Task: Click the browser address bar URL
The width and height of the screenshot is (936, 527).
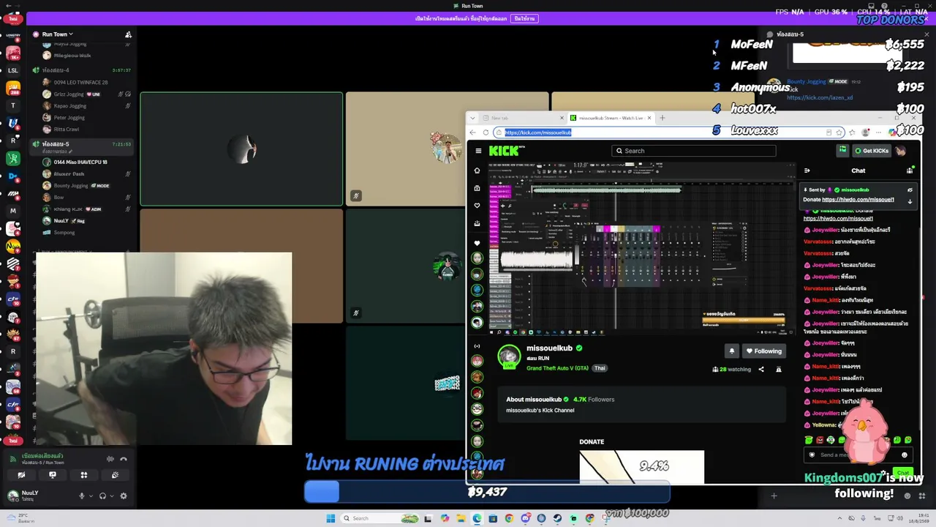Action: (538, 132)
